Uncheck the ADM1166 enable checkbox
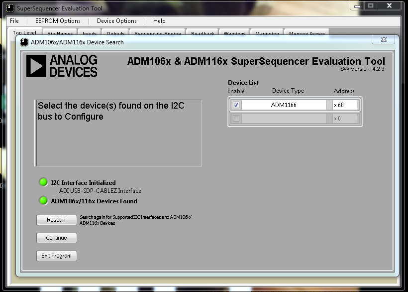Image resolution: width=408 pixels, height=292 pixels. 236,105
